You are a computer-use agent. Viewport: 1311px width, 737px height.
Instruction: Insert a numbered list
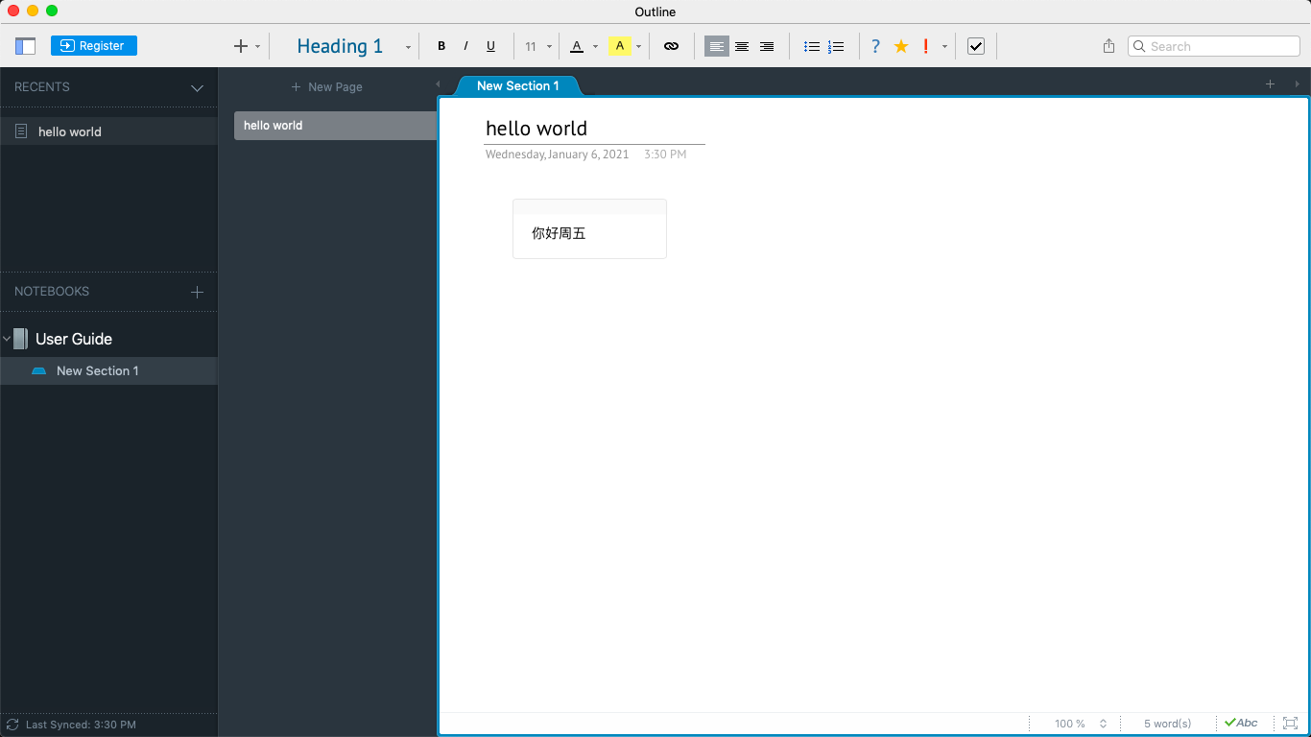tap(836, 46)
